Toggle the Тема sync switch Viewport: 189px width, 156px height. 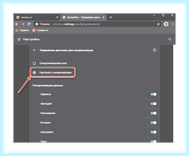[153, 141]
